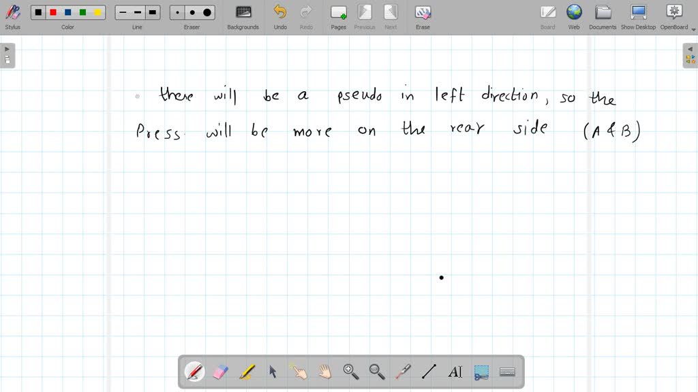698x392 pixels.
Task: Open the Backgrounds chooser
Action: point(243,17)
